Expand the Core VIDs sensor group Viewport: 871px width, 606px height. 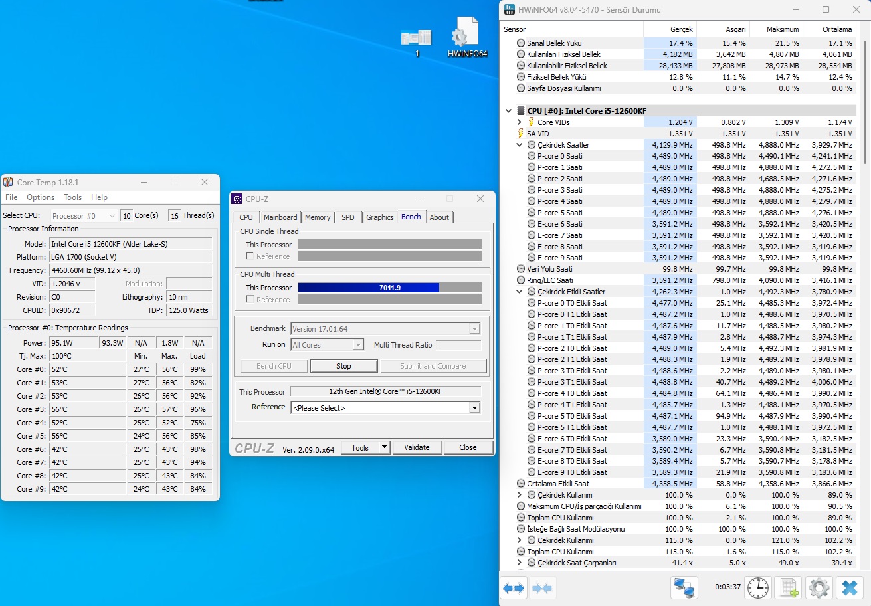click(x=520, y=122)
